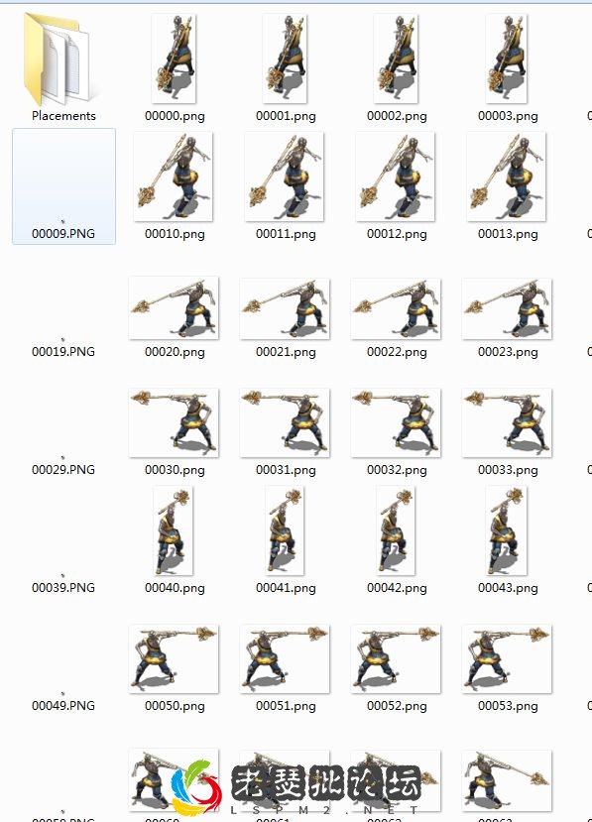Select the 00040.png sprite thumbnail
The image size is (592, 822).
[x=173, y=530]
